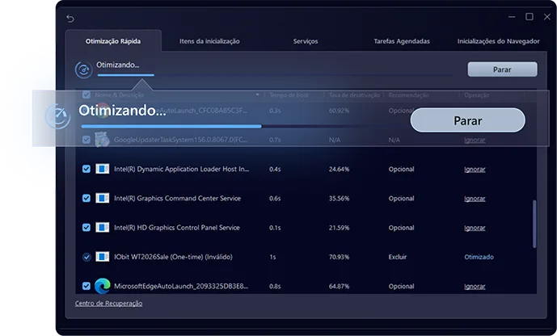The height and width of the screenshot is (336, 557).
Task: Select MicrosoftEdgeAutoLaunch_2093325DB3E8 name
Action: coord(181,286)
